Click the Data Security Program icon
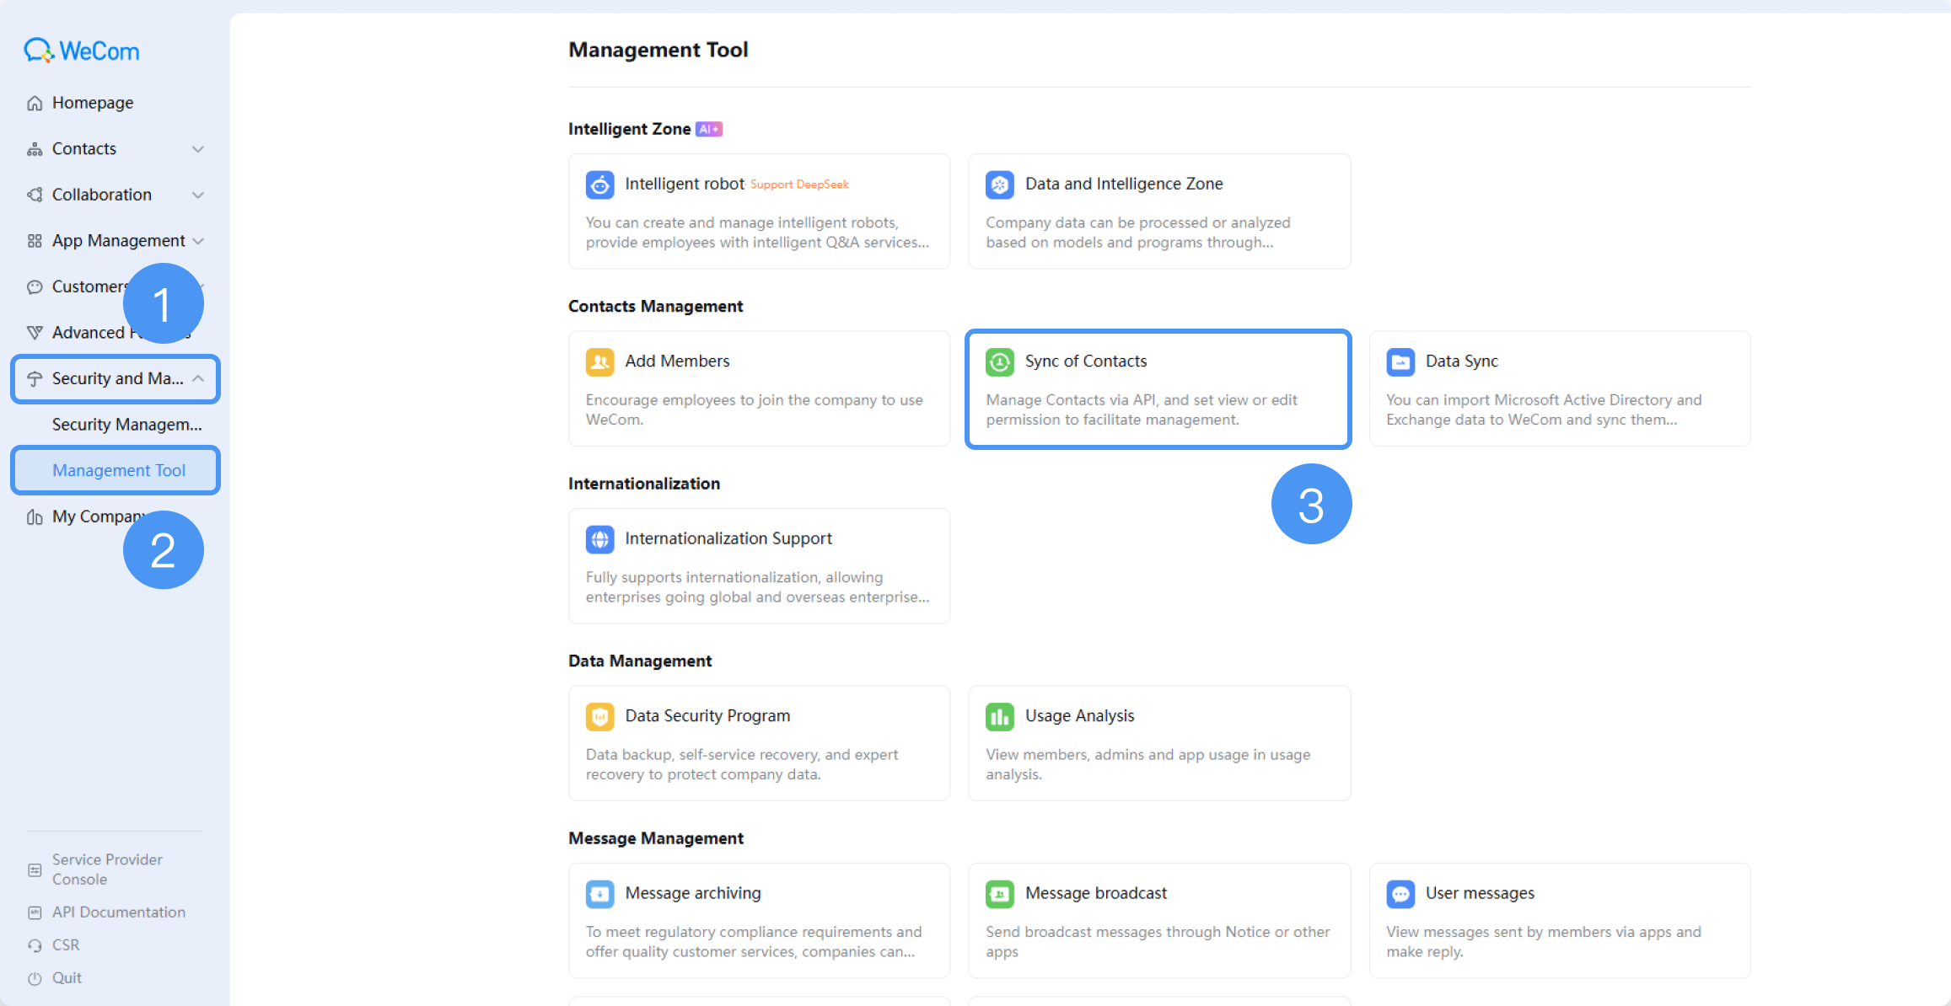 [x=599, y=716]
